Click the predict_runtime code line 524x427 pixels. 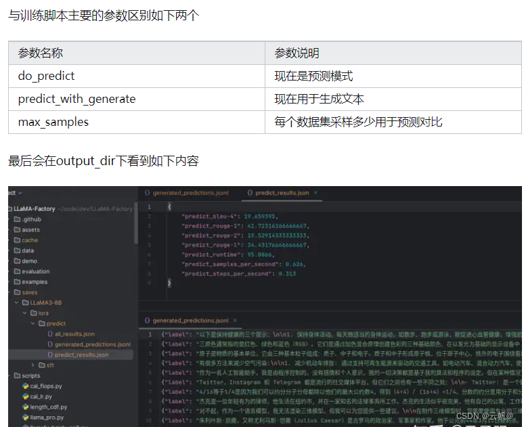[x=228, y=254]
